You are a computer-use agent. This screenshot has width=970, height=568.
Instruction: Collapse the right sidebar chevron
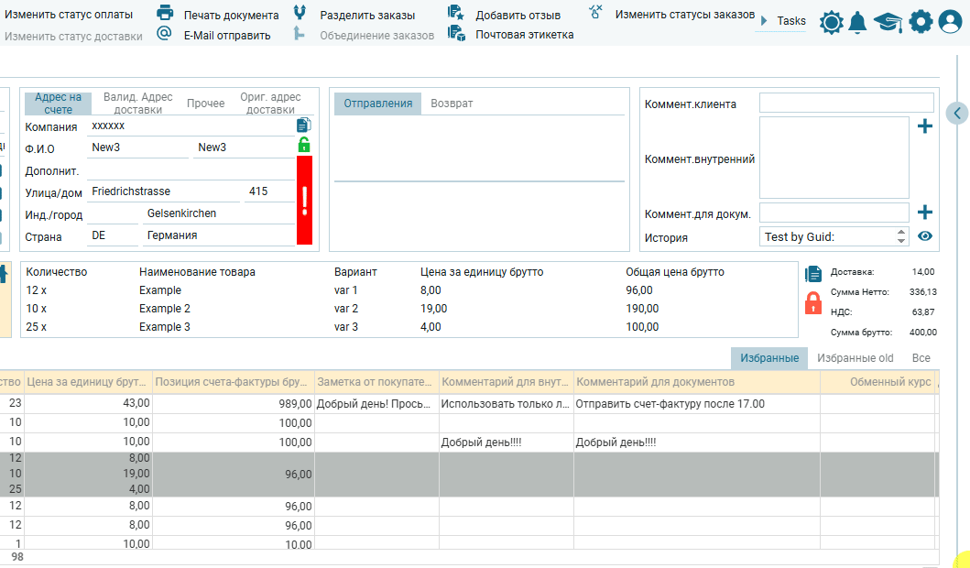pyautogui.click(x=957, y=113)
